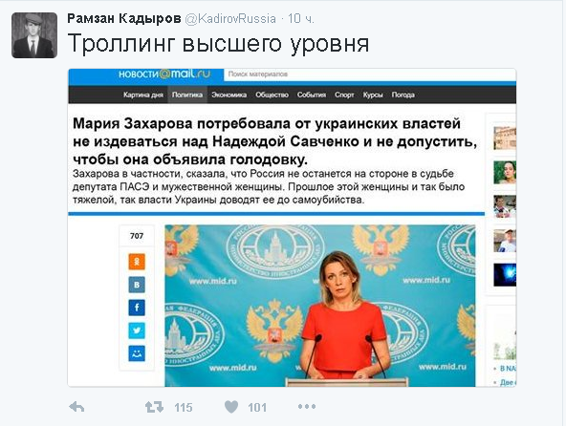Open Рамзан Кадыров profile name link
This screenshot has height=426, width=566.
pyautogui.click(x=124, y=18)
